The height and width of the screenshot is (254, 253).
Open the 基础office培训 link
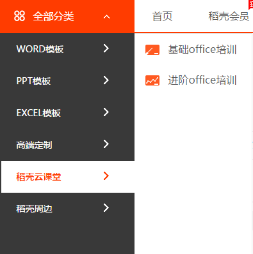202,50
